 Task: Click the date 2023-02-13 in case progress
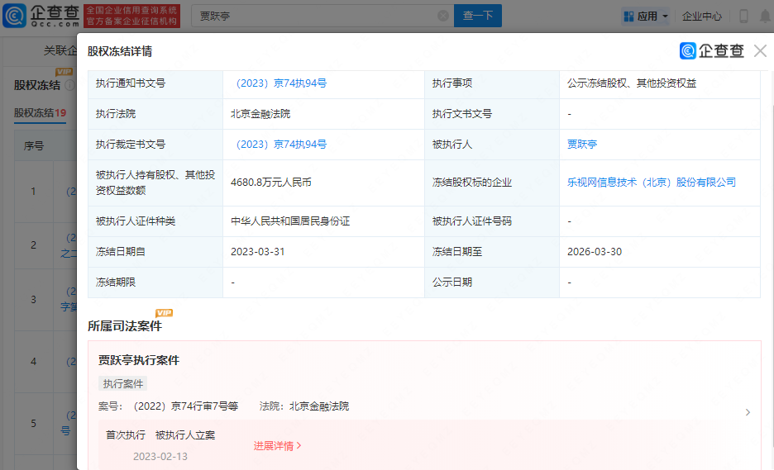[x=160, y=457]
